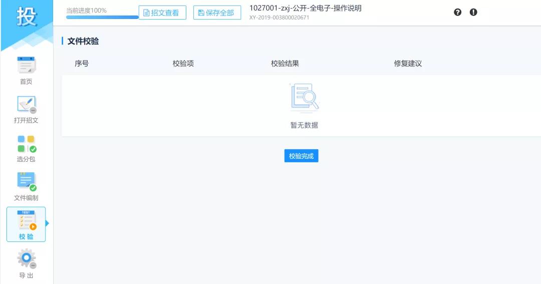Select the 校验 sidebar step

pos(26,224)
